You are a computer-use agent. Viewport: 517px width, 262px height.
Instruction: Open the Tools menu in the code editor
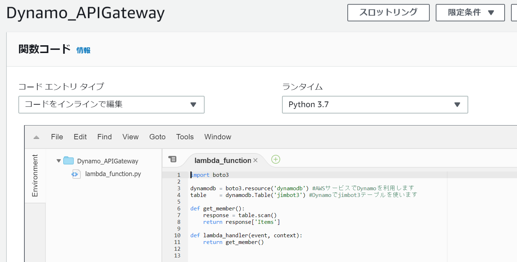click(185, 137)
